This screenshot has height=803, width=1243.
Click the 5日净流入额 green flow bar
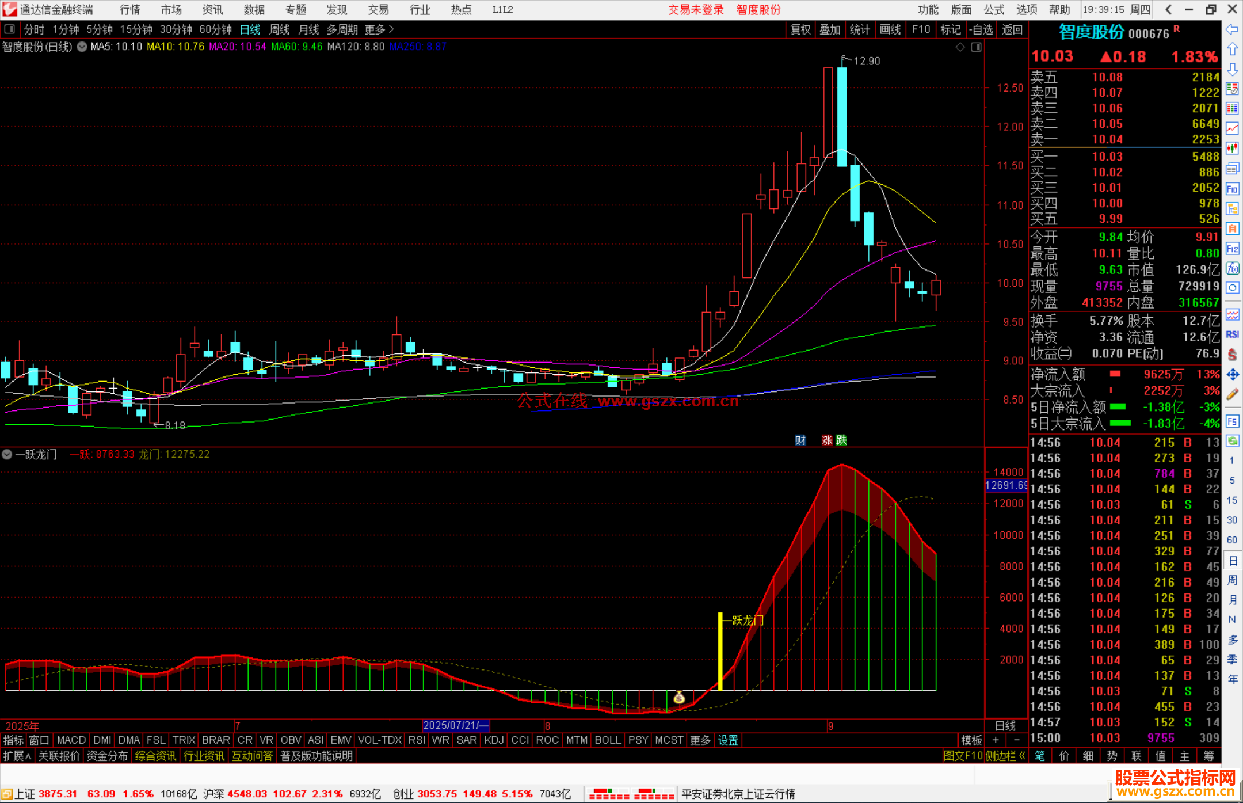click(1118, 407)
